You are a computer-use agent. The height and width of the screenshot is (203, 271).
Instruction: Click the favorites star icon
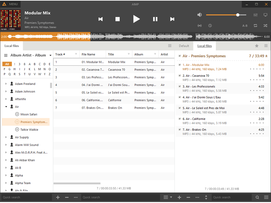click(x=257, y=46)
